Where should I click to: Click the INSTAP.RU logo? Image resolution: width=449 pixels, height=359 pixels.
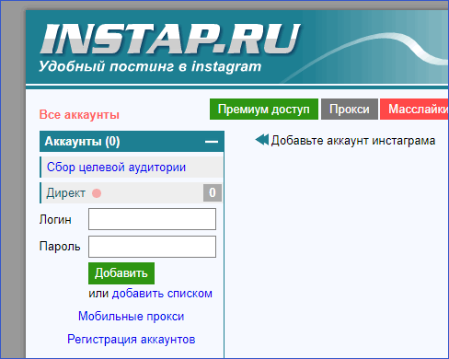coord(170,39)
